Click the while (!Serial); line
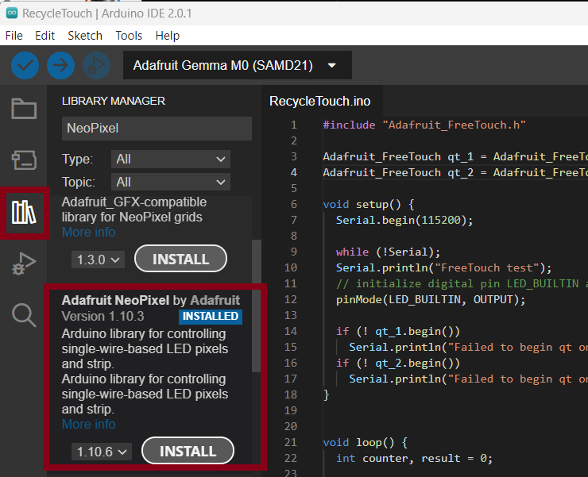Screen dimensions: 588x477 pyautogui.click(x=388, y=252)
